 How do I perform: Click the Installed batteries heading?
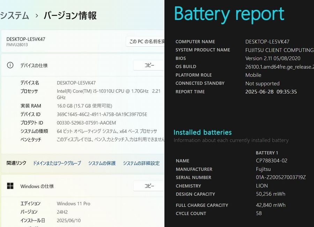(x=202, y=132)
